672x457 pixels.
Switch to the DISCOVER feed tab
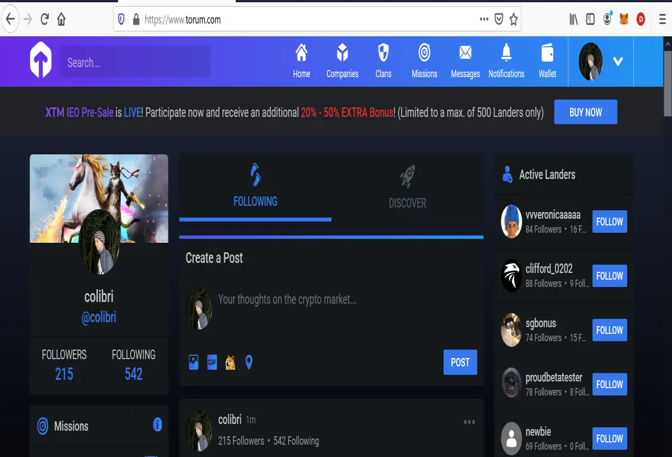click(x=408, y=187)
